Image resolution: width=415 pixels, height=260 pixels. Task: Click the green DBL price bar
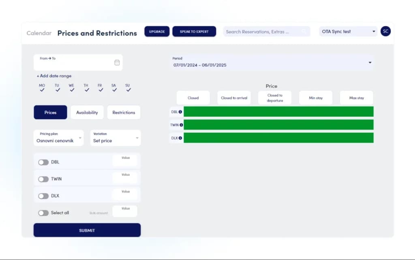[279, 112]
